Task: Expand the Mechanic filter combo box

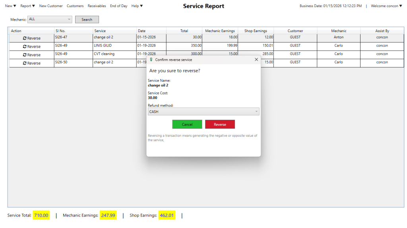Action: (x=69, y=19)
